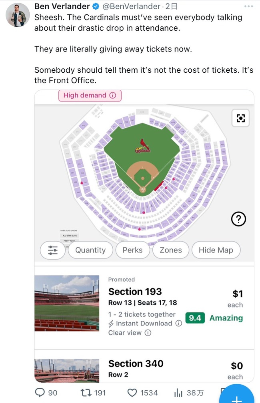Open the question mark help icon
The height and width of the screenshot is (403, 260).
point(239,219)
